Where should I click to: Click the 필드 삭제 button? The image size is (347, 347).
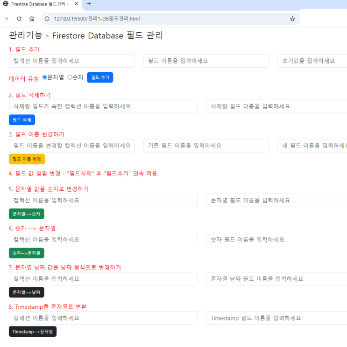tap(22, 120)
